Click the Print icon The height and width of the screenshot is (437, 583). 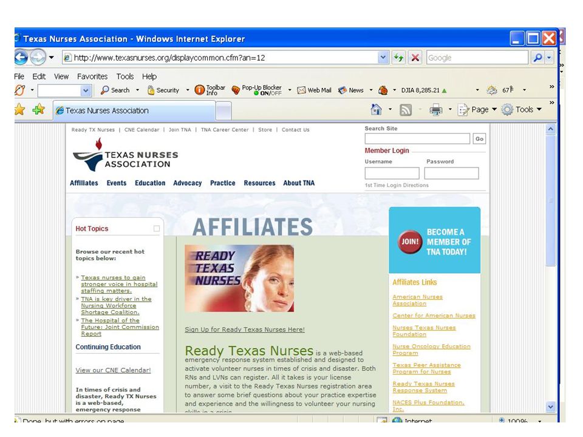436,110
